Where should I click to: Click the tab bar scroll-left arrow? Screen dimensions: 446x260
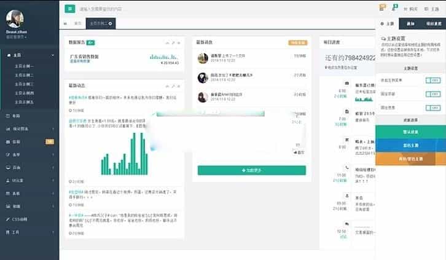click(65, 23)
